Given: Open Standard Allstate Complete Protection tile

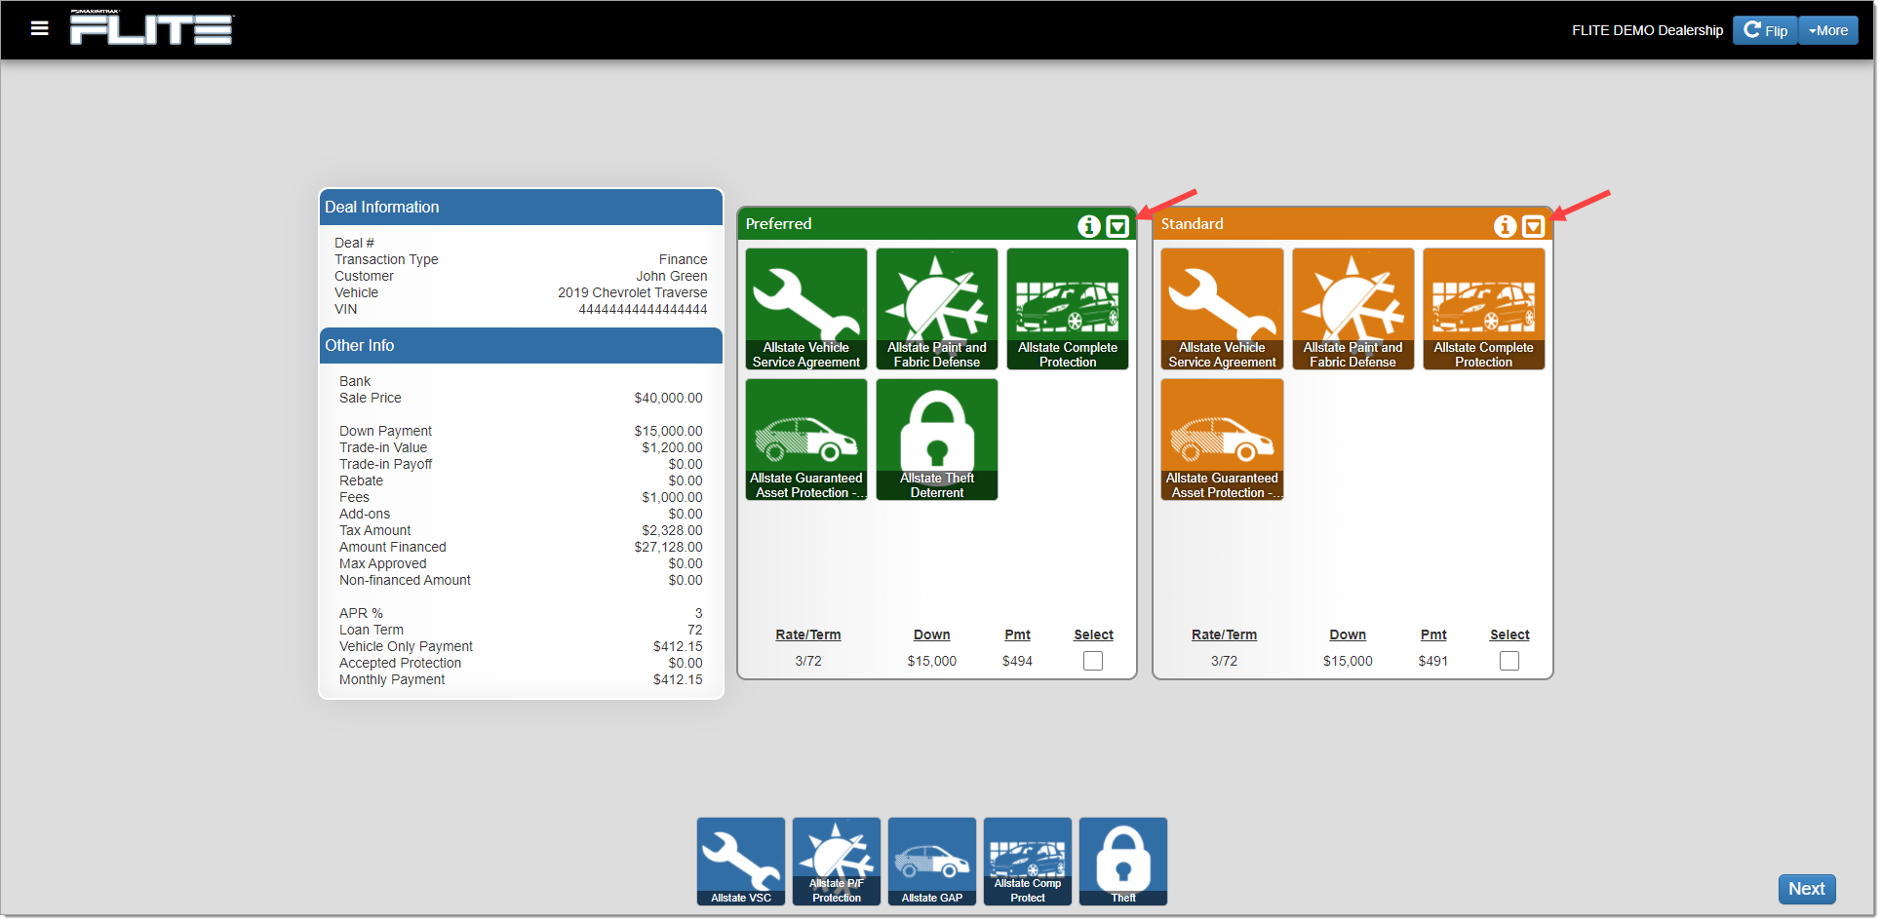Looking at the screenshot, I should (1484, 309).
